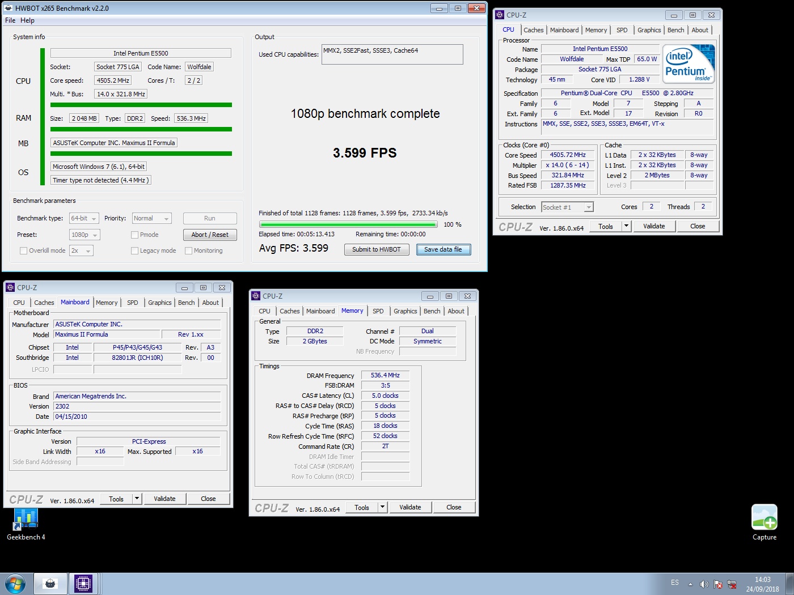Click CPU-Z title icon of Mainboard window
Image resolution: width=794 pixels, height=595 pixels.
point(10,287)
